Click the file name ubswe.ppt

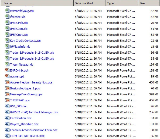tap(17, 76)
